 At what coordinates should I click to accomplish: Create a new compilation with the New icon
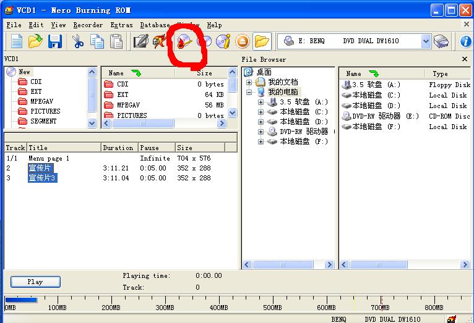click(x=17, y=41)
